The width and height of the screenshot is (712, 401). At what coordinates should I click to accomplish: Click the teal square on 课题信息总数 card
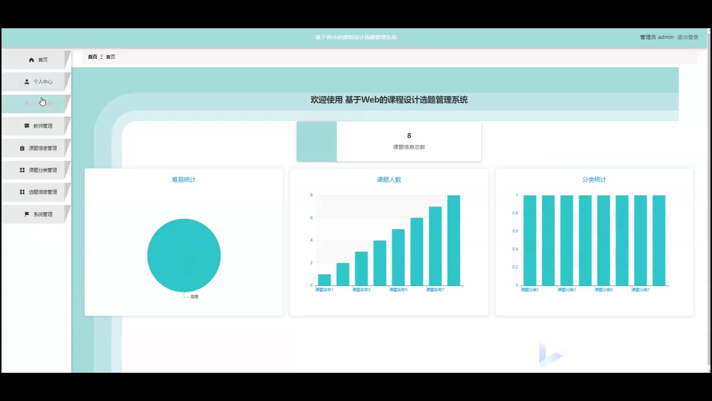coord(316,141)
